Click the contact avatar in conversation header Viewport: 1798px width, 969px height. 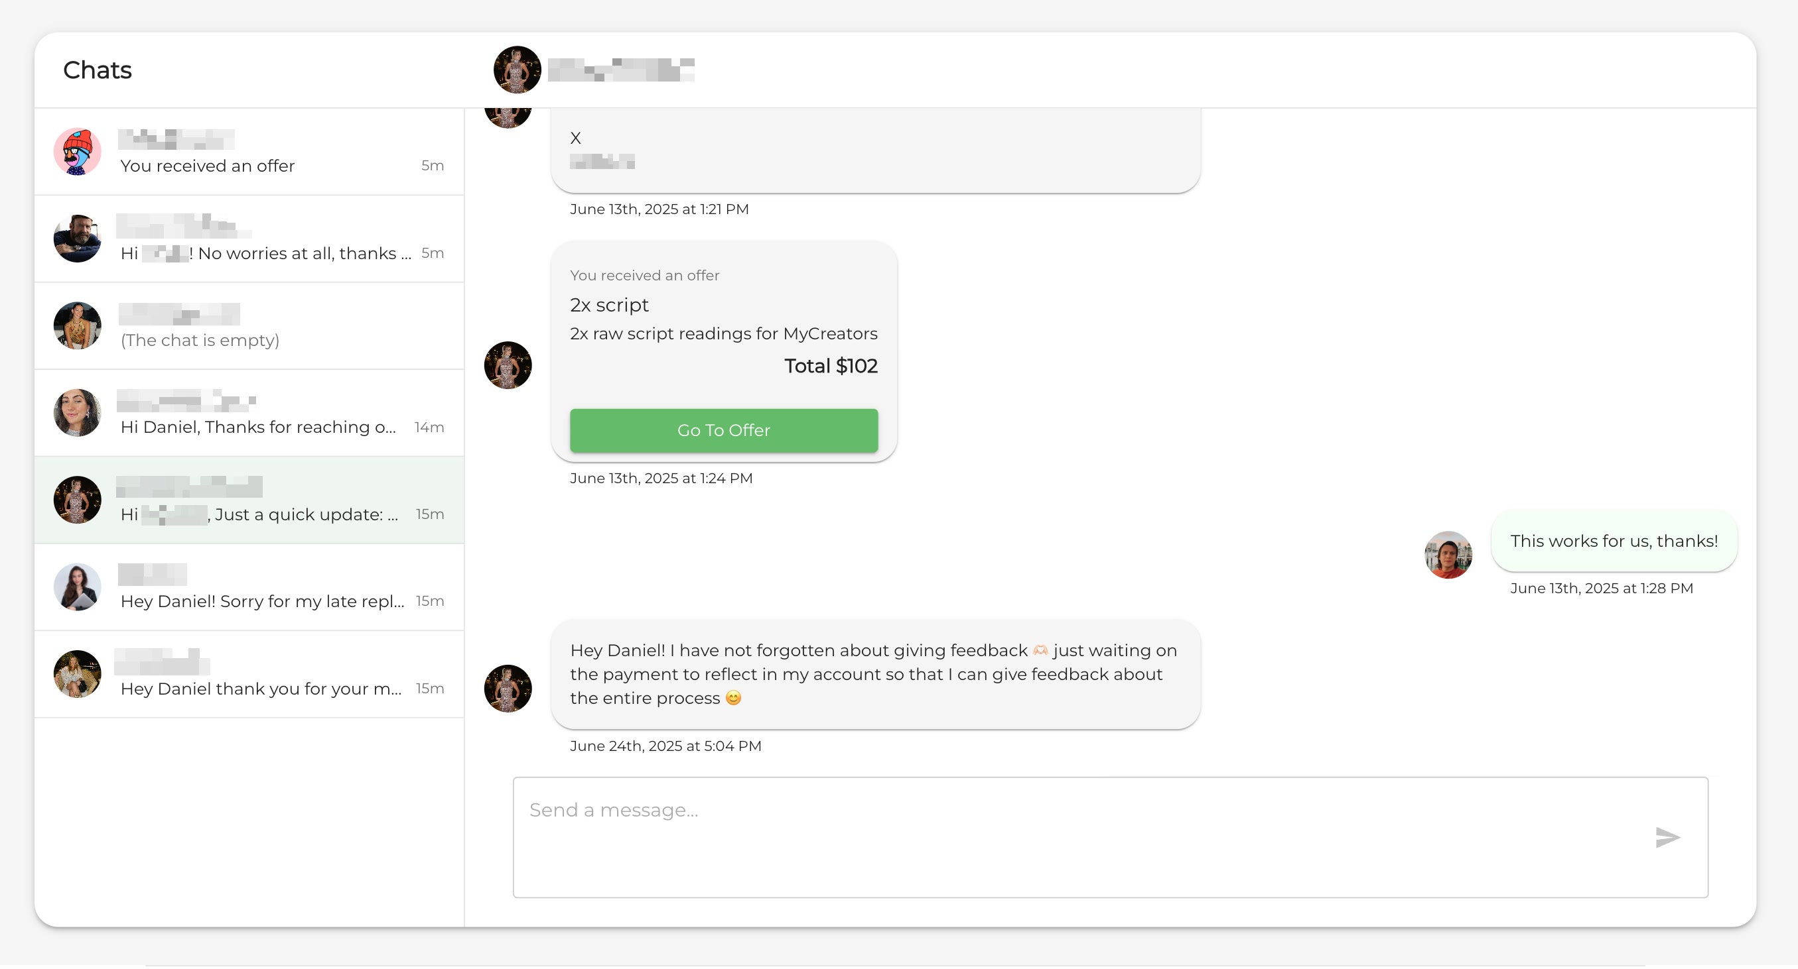coord(518,70)
